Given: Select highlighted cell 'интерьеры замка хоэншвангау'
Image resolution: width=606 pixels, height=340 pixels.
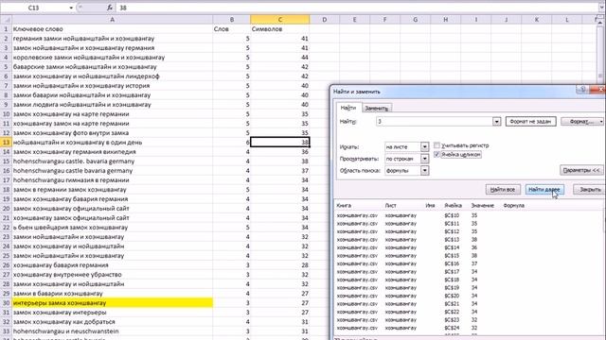Looking at the screenshot, I should (x=112, y=303).
